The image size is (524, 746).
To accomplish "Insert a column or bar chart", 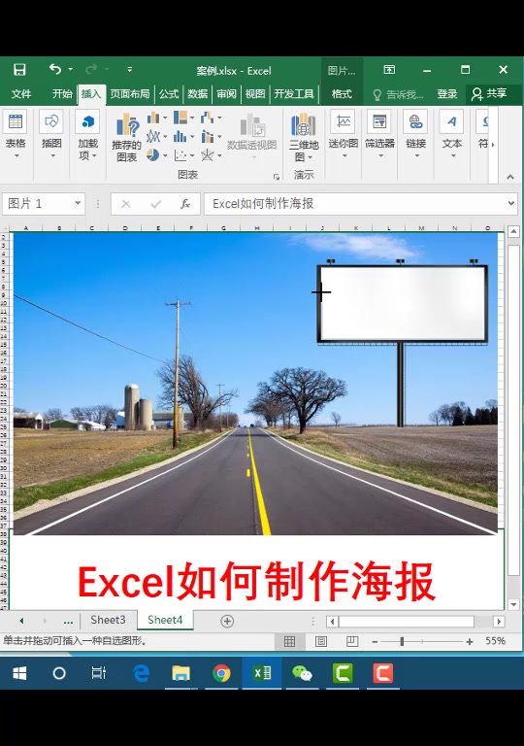I will (157, 118).
